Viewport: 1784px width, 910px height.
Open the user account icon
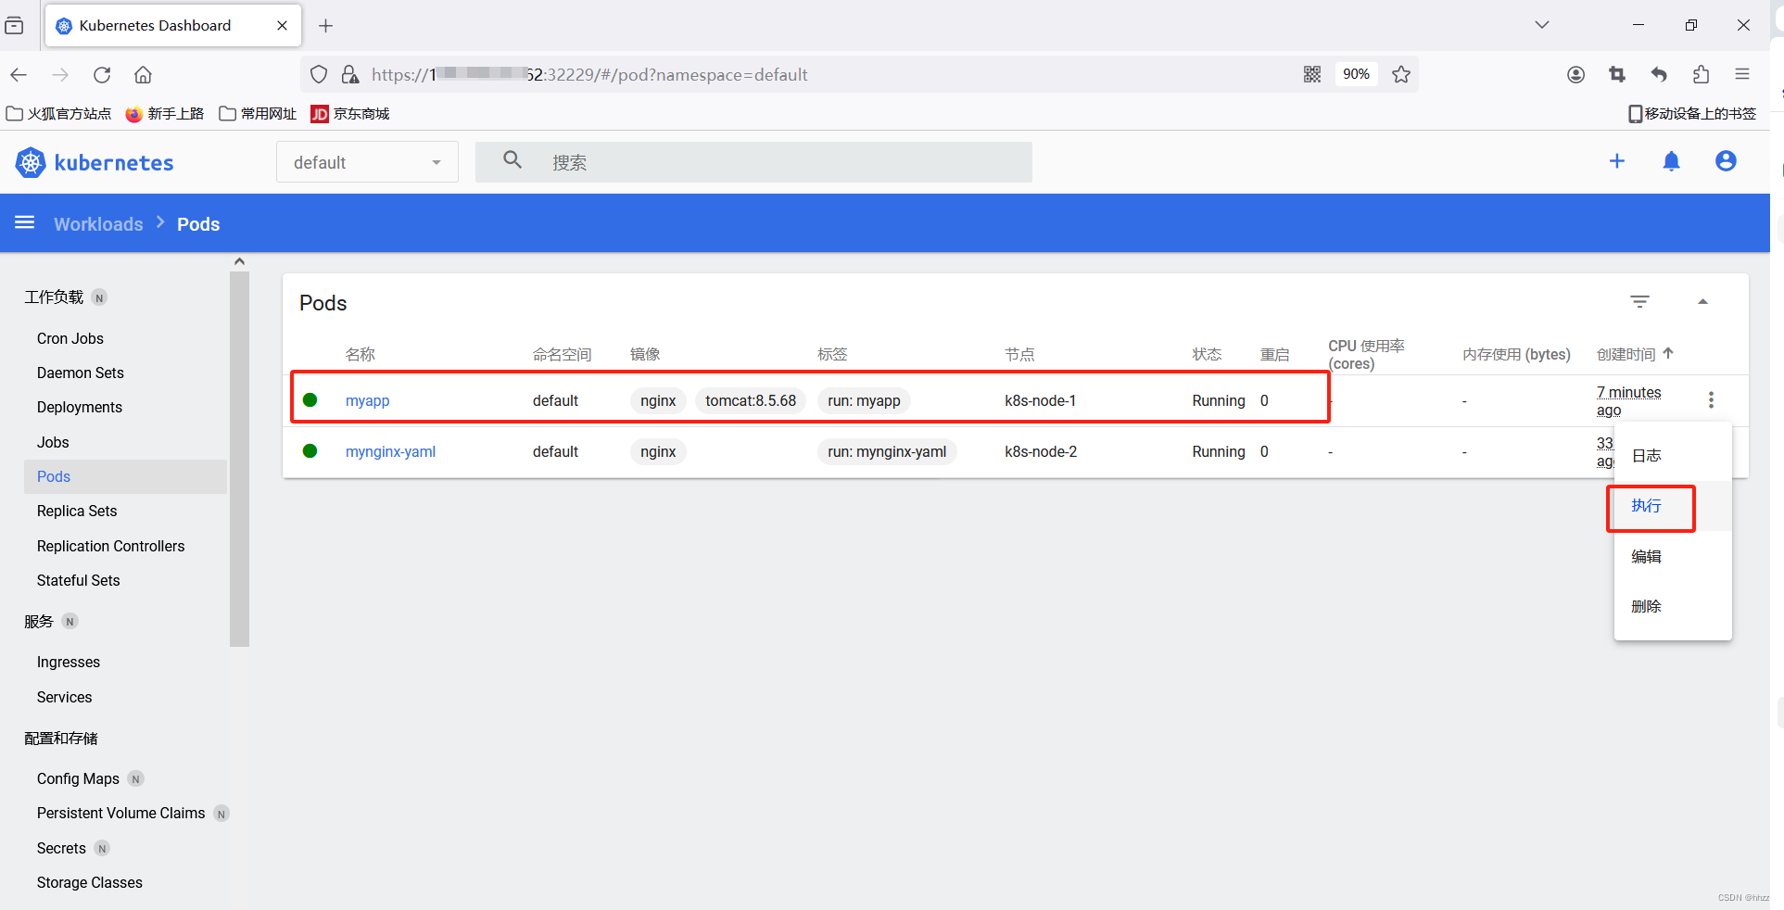coord(1726,161)
